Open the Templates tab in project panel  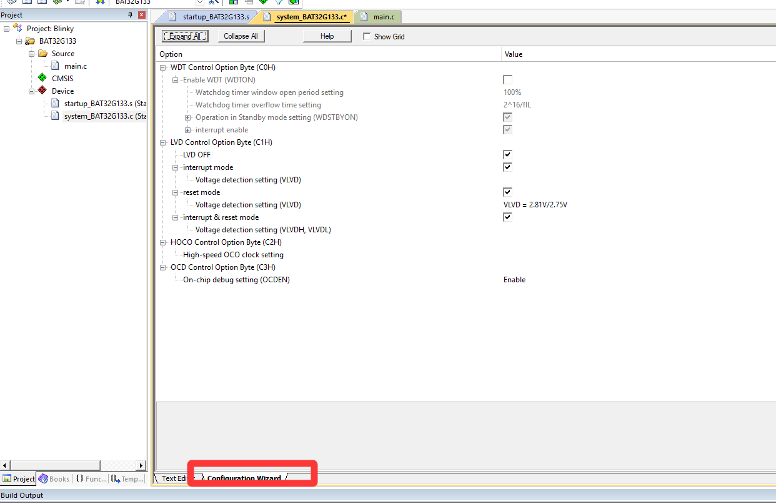127,479
